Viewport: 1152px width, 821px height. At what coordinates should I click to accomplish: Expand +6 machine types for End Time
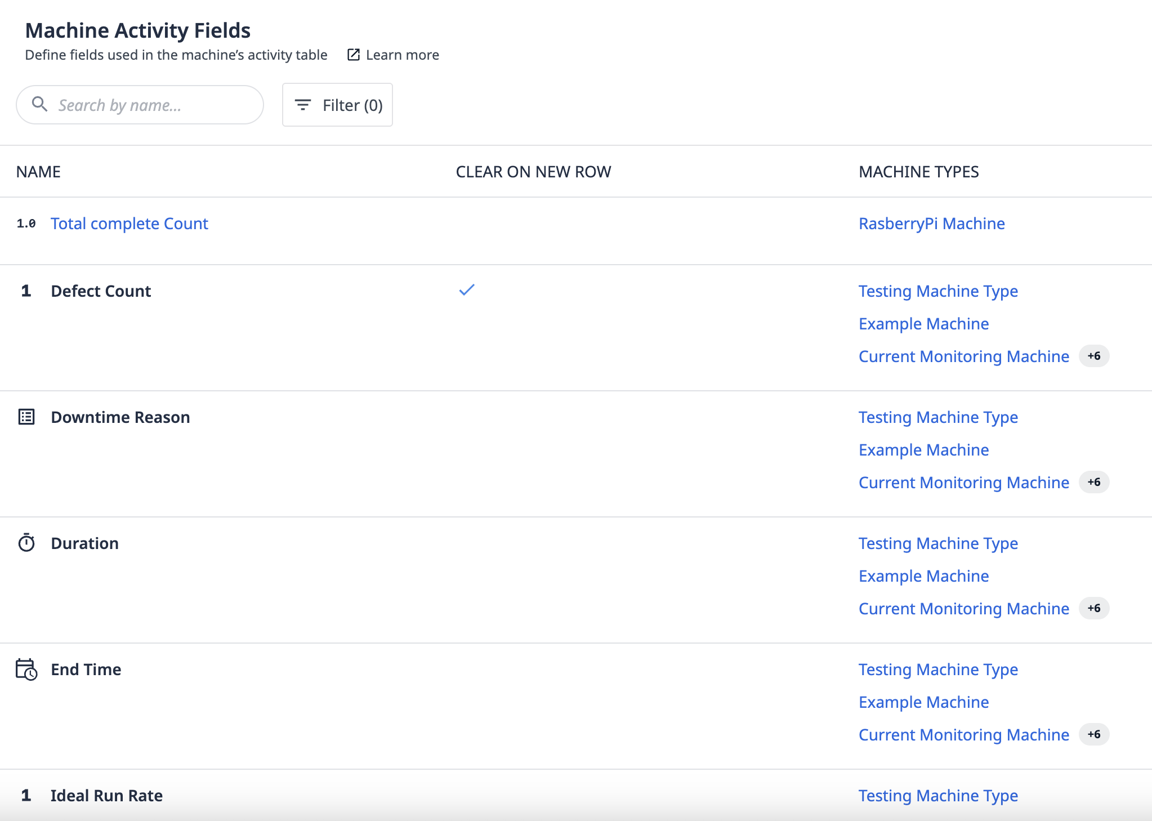click(1093, 734)
